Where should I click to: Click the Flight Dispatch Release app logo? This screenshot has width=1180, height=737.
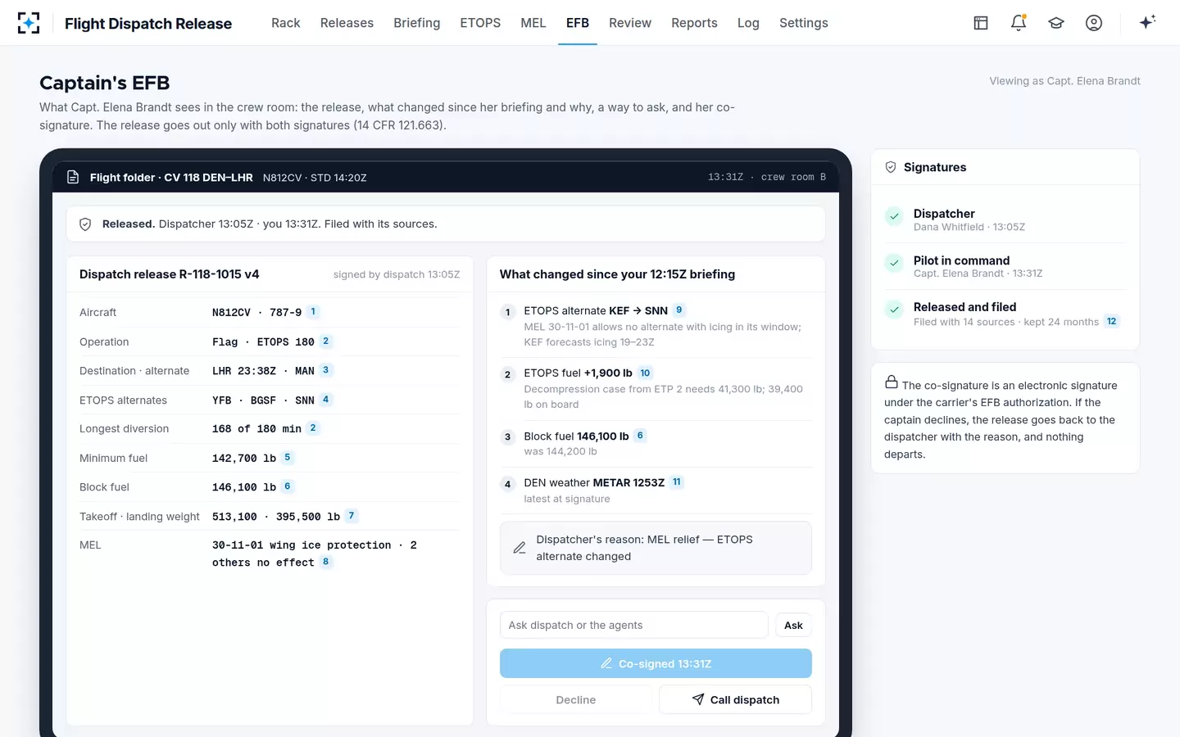[29, 23]
